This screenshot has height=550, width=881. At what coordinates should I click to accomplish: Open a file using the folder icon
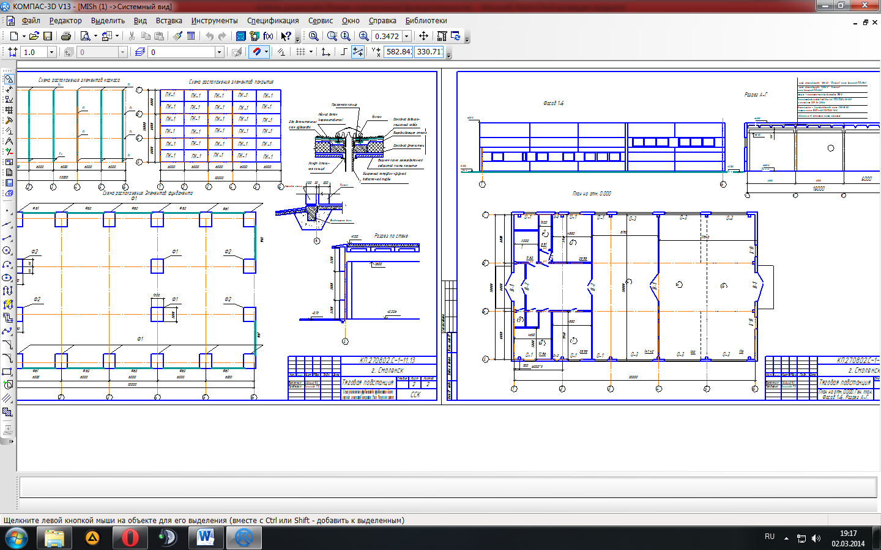coord(34,36)
